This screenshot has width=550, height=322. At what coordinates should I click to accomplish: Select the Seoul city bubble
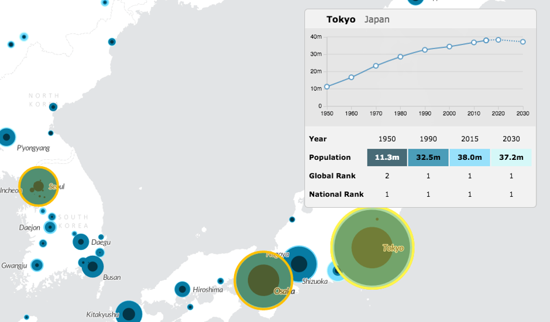39,186
